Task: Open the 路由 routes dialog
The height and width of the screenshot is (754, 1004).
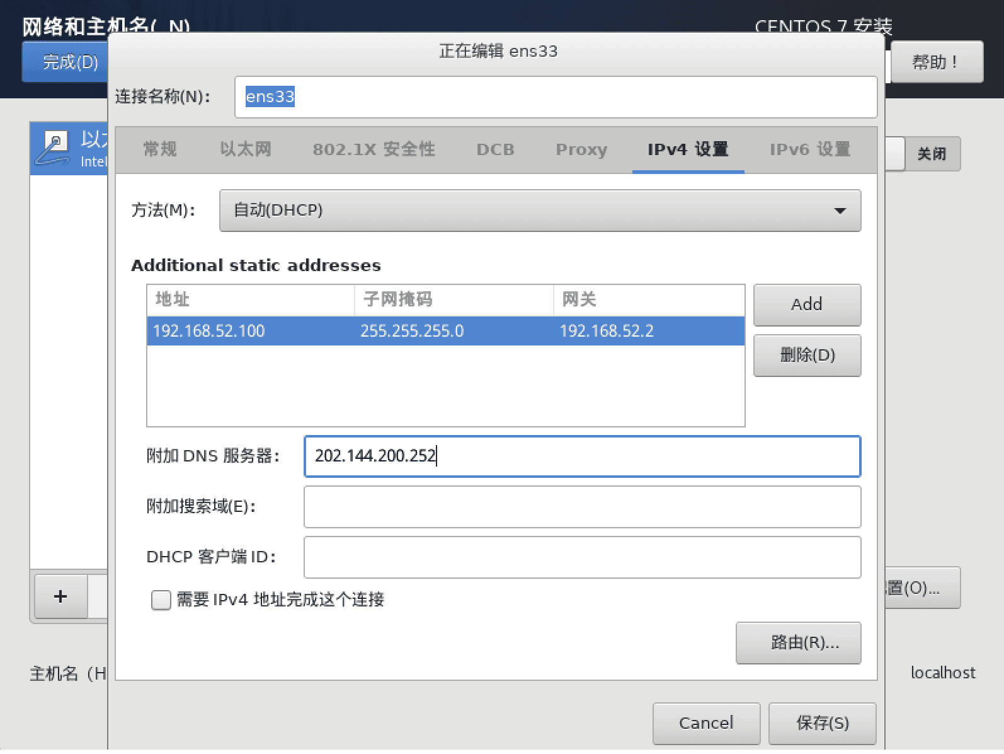Action: (798, 643)
